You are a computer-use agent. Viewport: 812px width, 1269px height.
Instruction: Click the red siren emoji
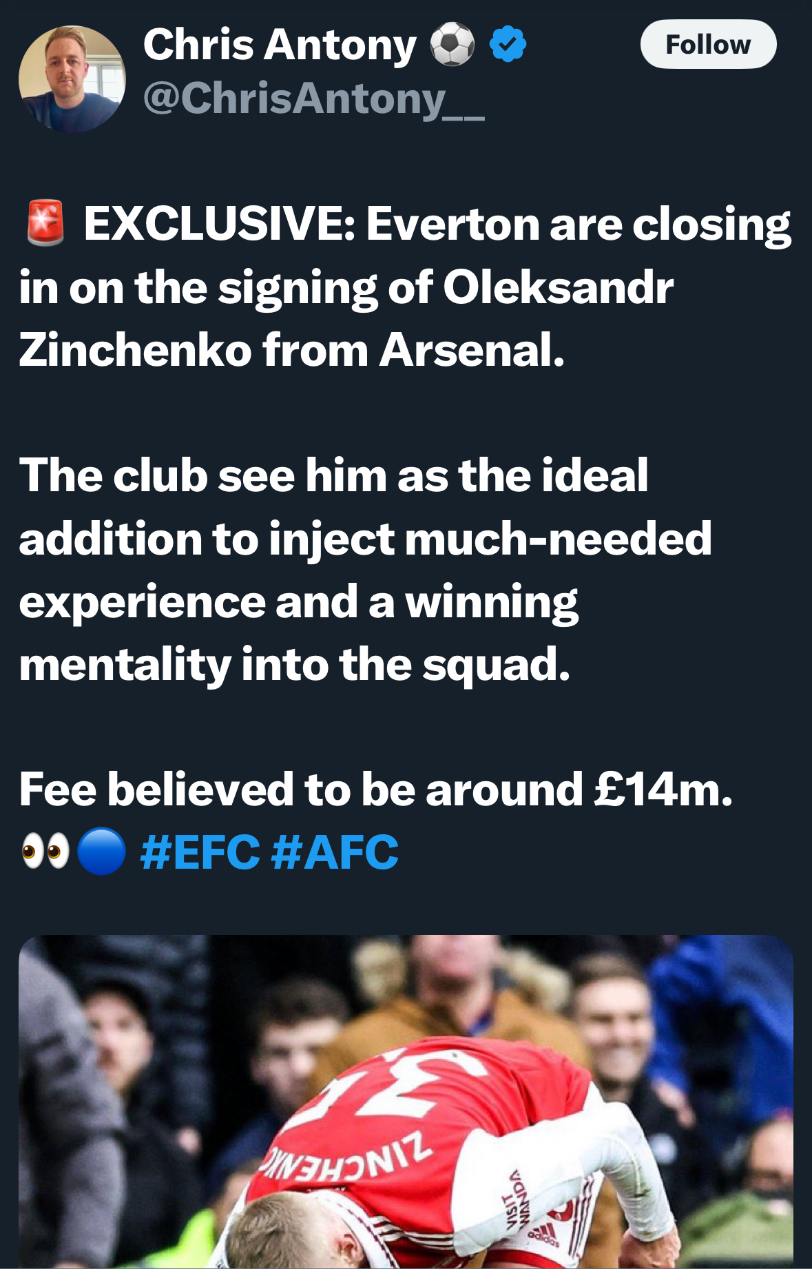coord(45,223)
